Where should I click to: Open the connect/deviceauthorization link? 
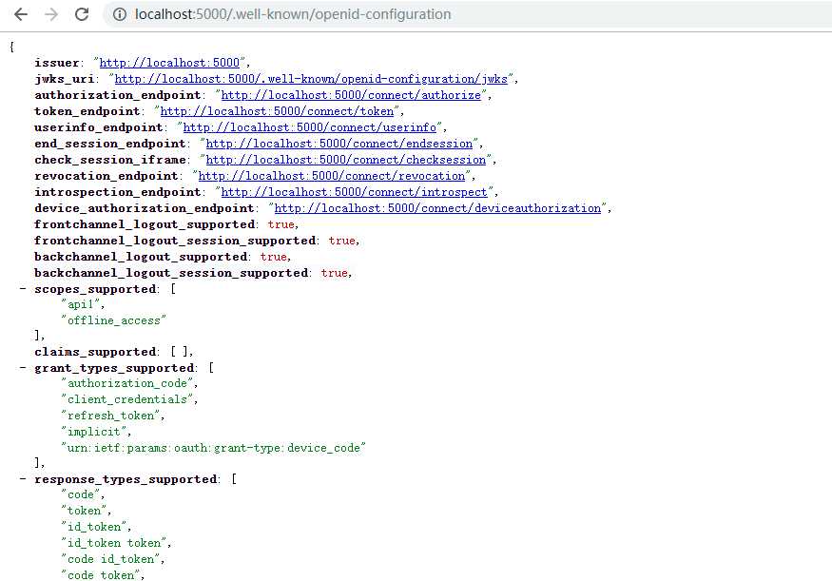pos(437,208)
